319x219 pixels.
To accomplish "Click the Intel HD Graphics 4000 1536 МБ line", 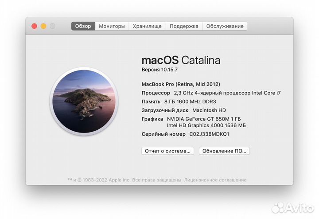I will click(206, 125).
